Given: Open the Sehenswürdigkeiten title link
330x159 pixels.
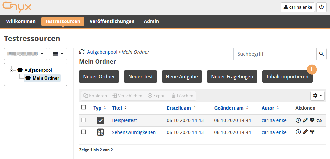Looking at the screenshot, I should tap(134, 132).
